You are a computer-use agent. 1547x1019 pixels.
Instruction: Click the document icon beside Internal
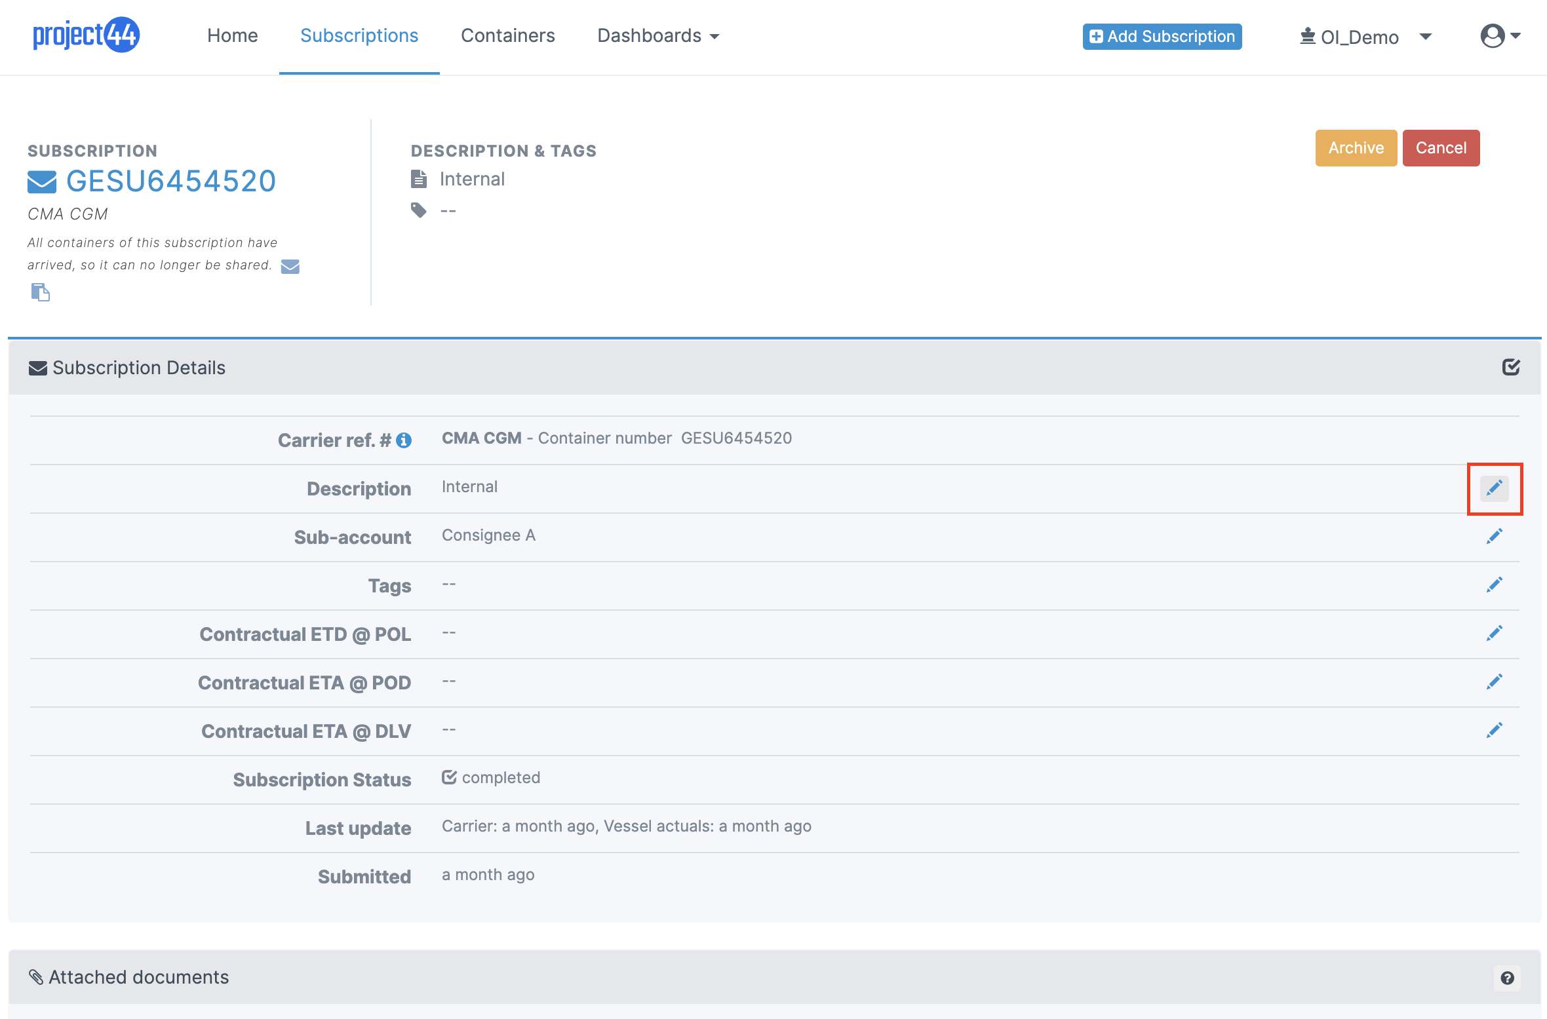point(419,178)
